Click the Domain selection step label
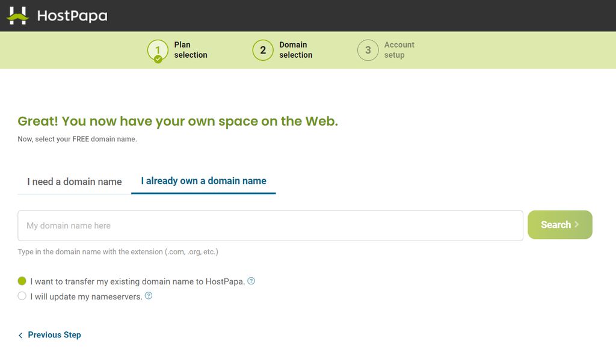 coord(295,50)
